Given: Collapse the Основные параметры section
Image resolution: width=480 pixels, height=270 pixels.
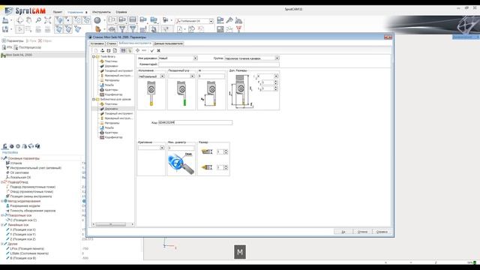Looking at the screenshot, I should click(2, 158).
